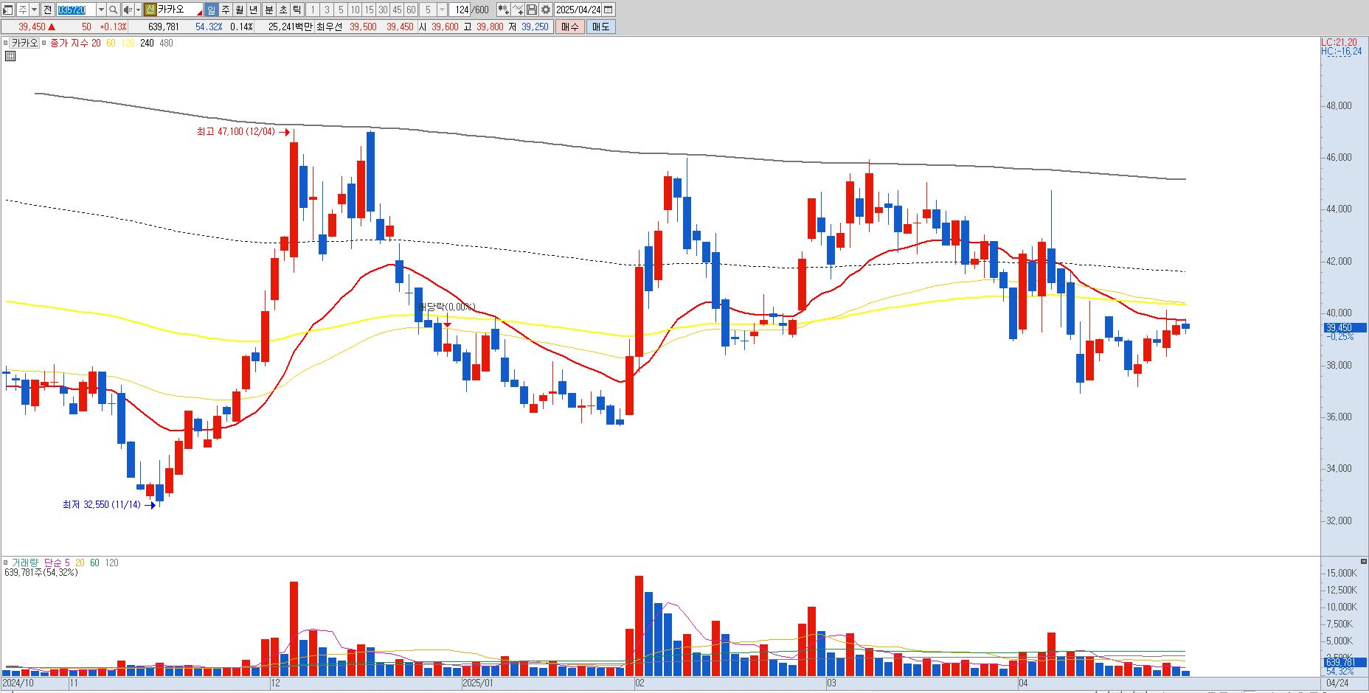Click the candlestick add-chart icon

[503, 10]
